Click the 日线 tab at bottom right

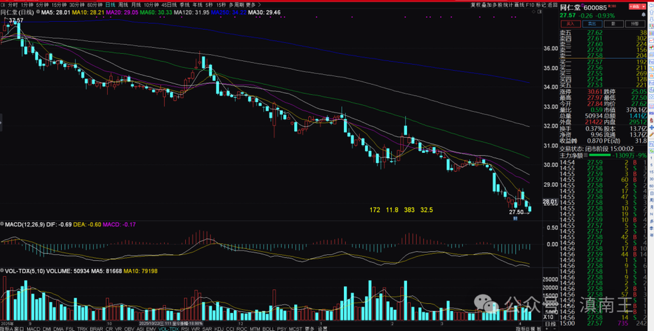tap(550, 323)
